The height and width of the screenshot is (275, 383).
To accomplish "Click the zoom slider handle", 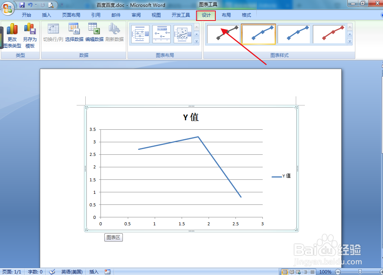I will click(360, 272).
